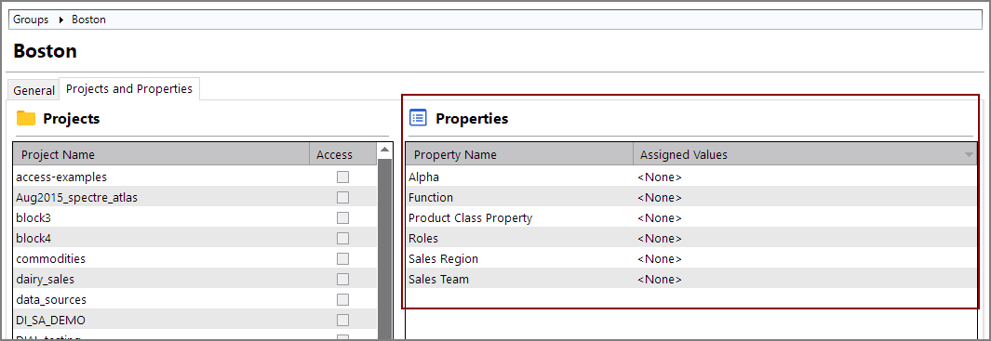Click the Groups breadcrumb link

[31, 20]
